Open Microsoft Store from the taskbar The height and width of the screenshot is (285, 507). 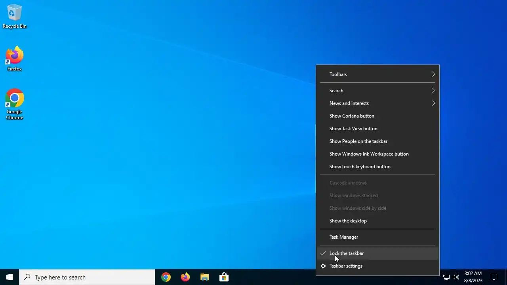224,277
